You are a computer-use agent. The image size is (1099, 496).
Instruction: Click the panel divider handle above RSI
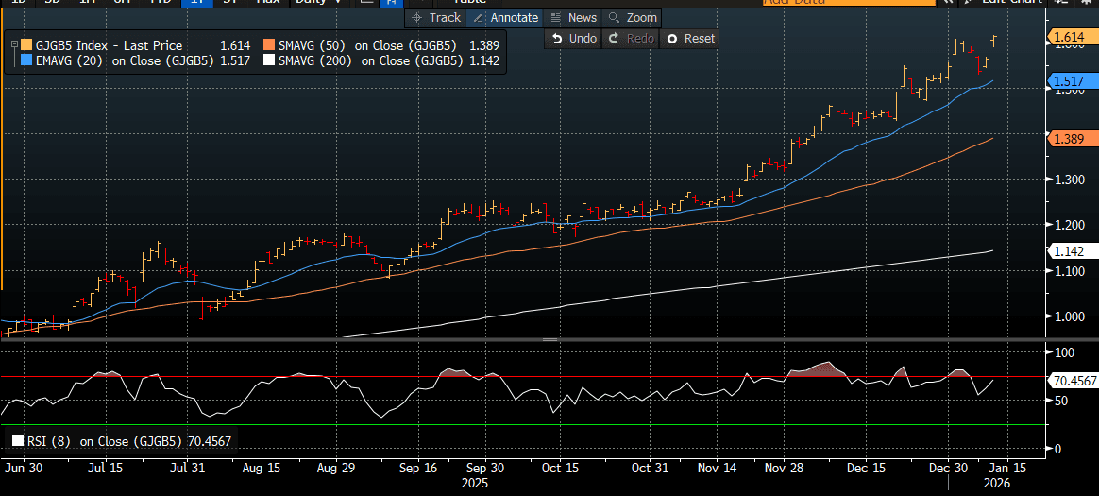tap(549, 338)
